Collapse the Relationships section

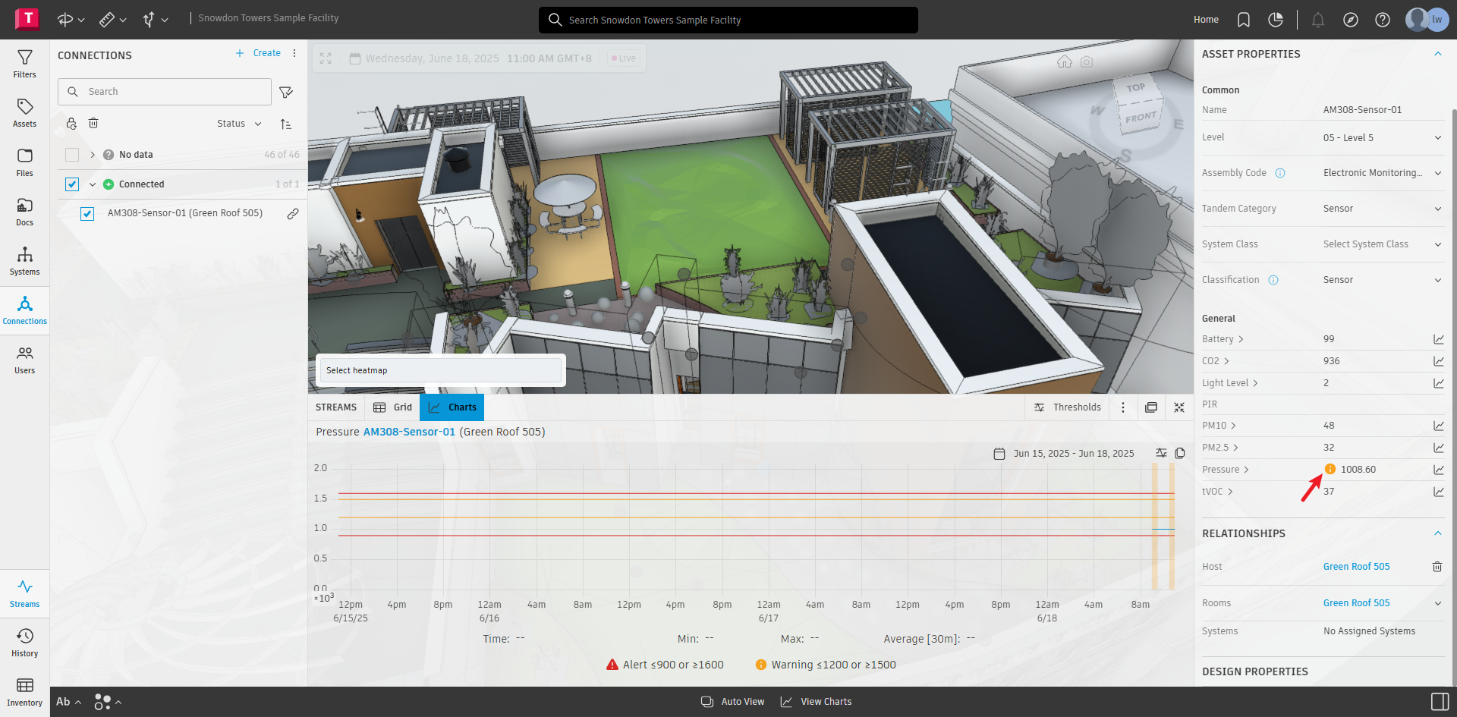coord(1437,533)
